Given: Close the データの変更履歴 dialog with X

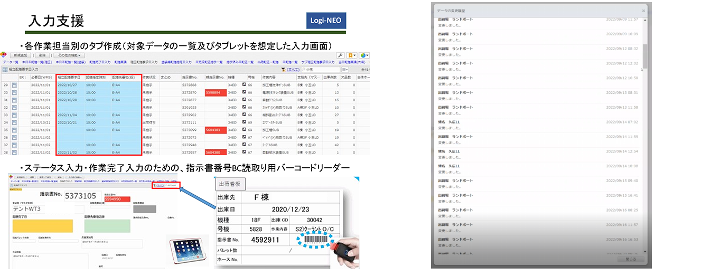Looking at the screenshot, I should click(643, 10).
